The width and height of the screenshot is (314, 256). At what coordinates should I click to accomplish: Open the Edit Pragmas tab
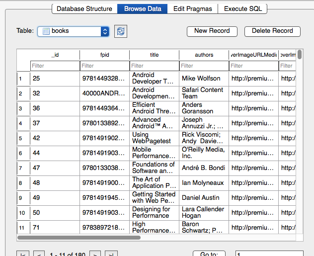[192, 9]
